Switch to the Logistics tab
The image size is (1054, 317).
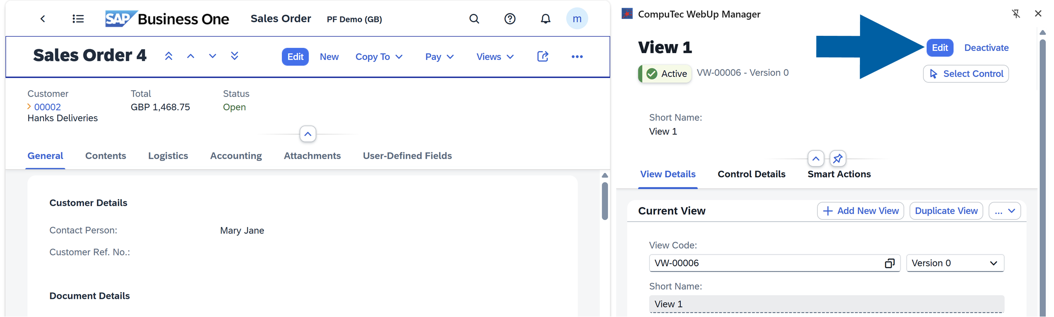click(x=168, y=156)
